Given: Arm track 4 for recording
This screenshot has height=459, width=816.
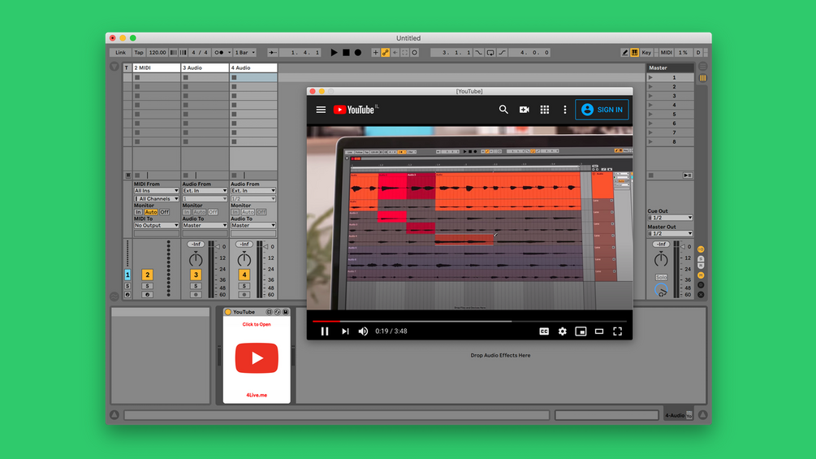Looking at the screenshot, I should [244, 295].
